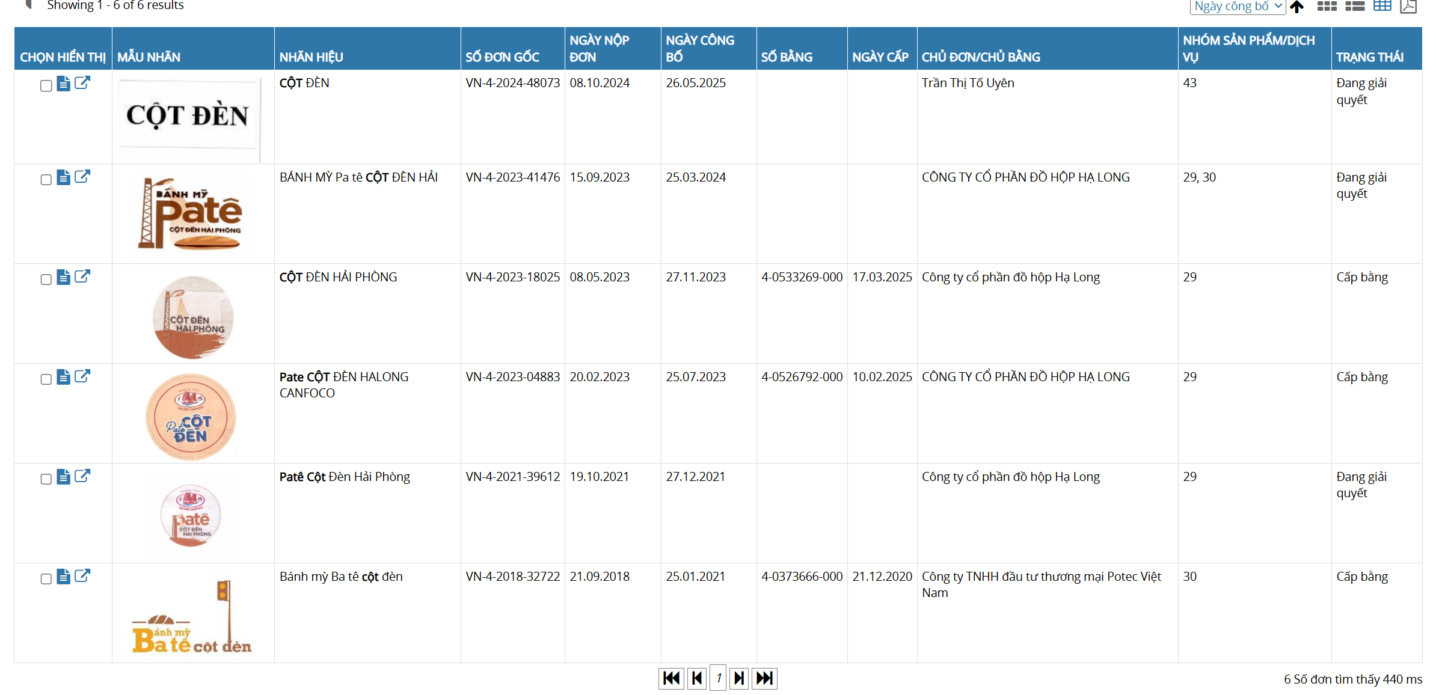
Task: Click the sort direction arrow icon
Action: click(x=1297, y=7)
